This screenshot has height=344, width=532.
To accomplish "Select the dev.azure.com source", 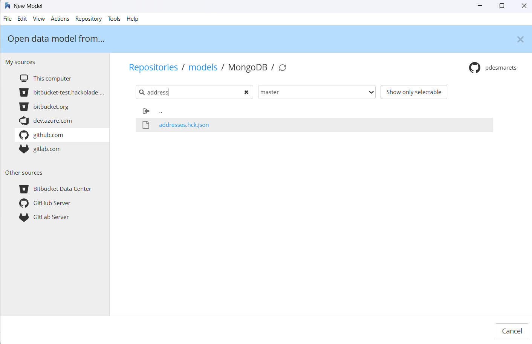I will point(52,120).
